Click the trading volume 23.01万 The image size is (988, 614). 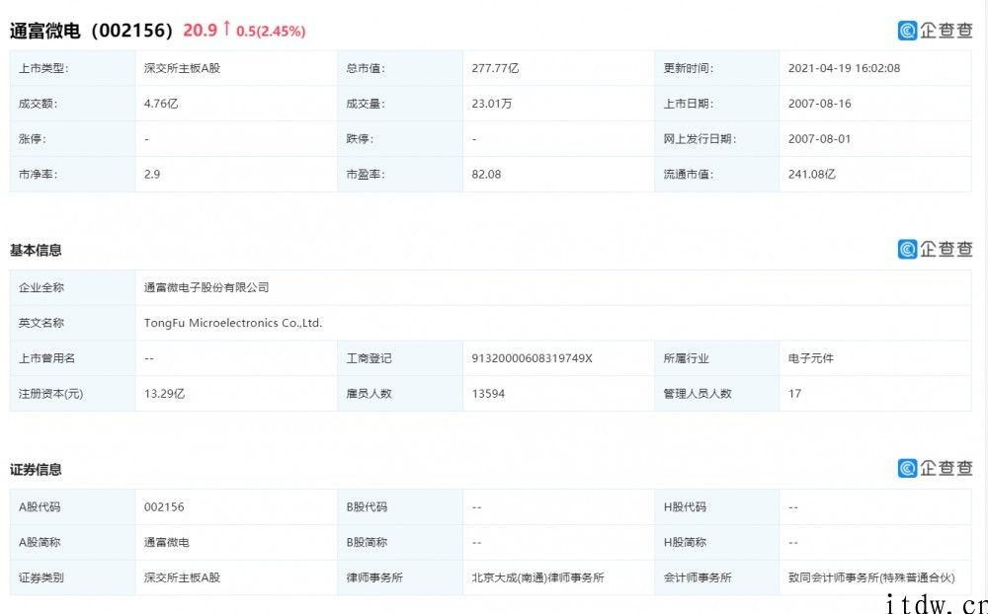(491, 104)
